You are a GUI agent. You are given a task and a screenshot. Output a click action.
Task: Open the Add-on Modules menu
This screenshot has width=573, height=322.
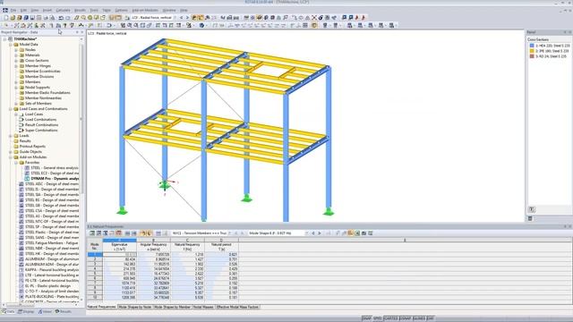145,10
